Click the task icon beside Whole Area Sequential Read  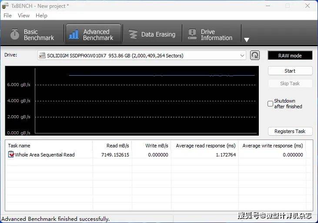click(11, 155)
